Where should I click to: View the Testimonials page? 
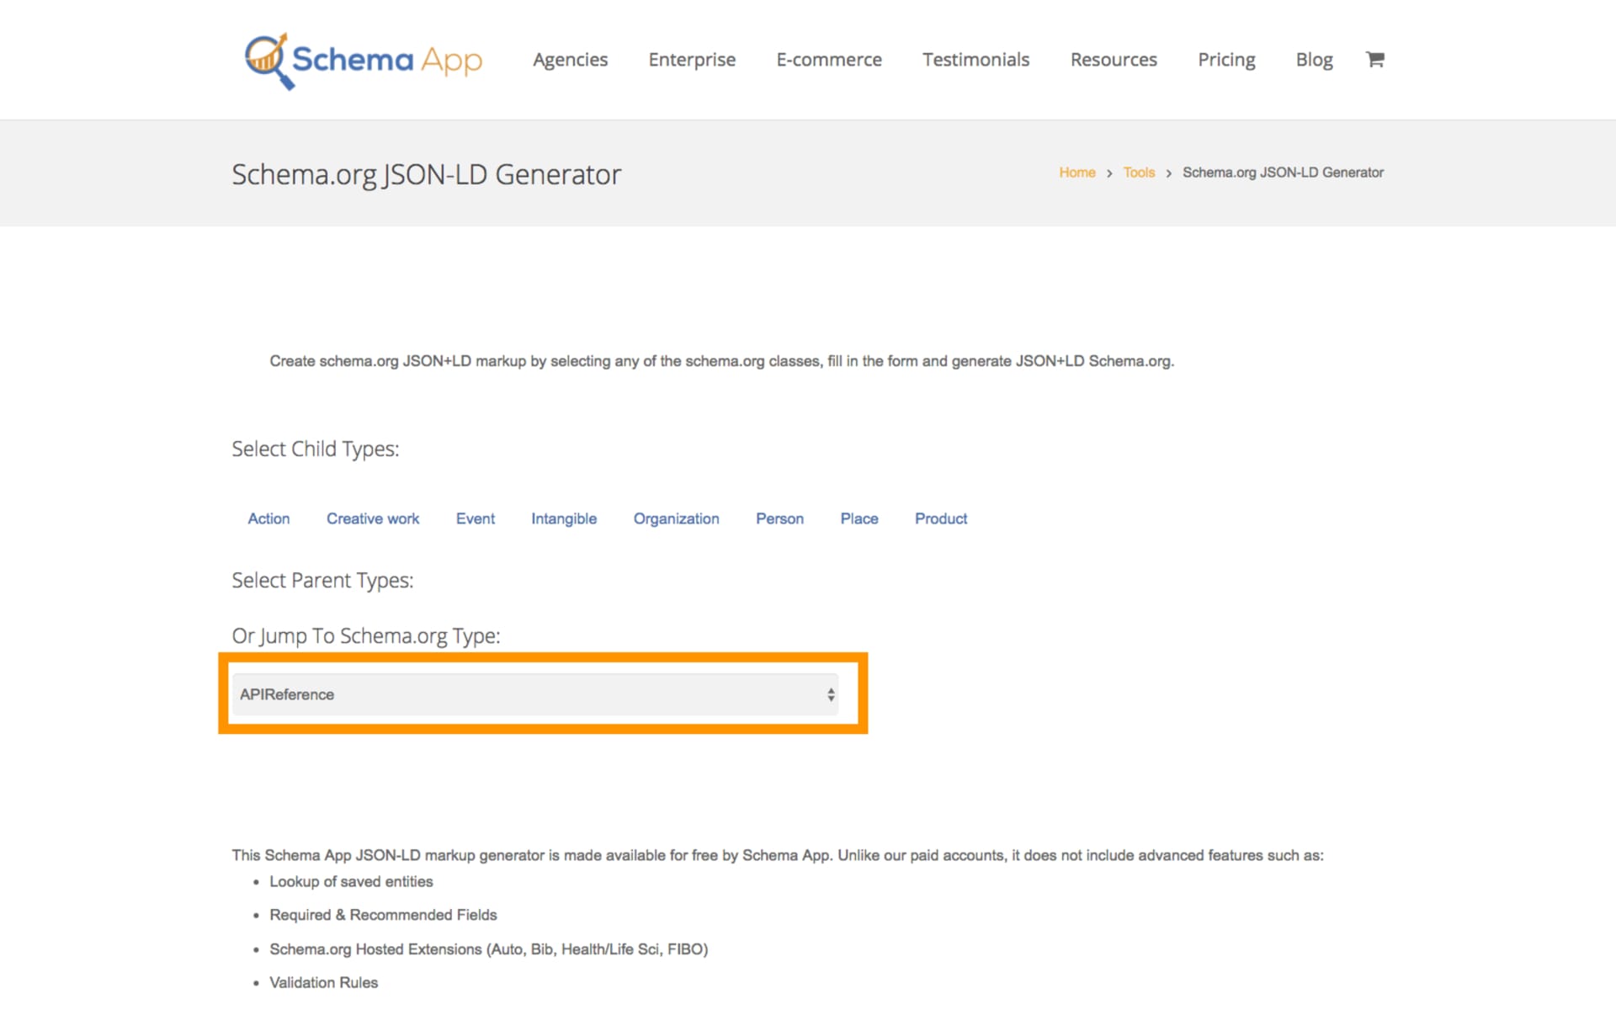(x=975, y=60)
